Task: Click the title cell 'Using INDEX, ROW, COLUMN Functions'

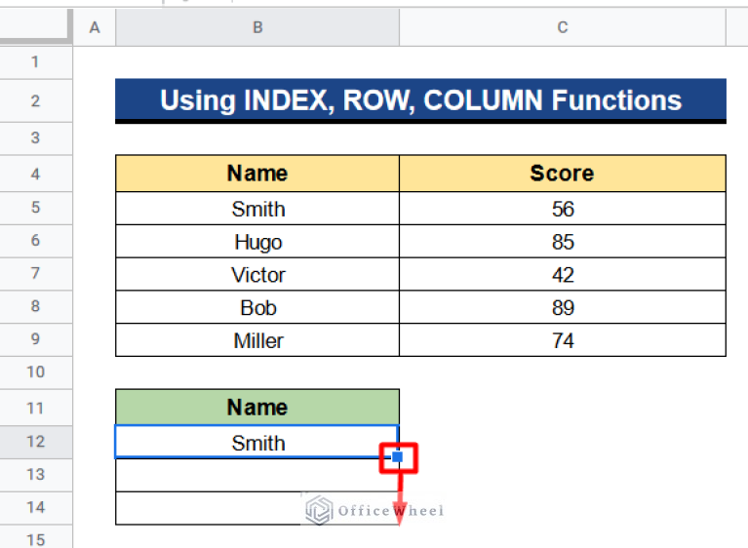Action: click(420, 100)
